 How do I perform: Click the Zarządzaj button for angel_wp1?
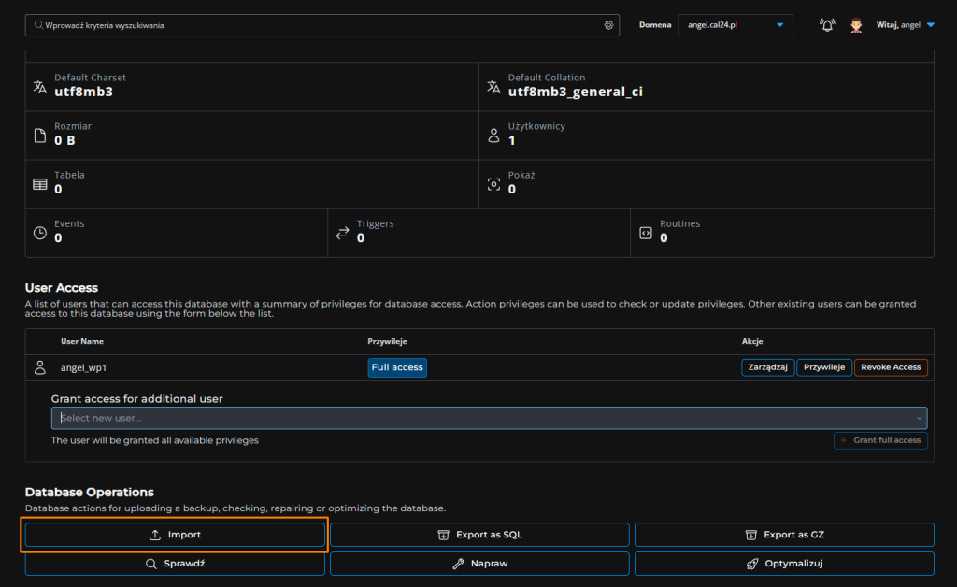(767, 367)
